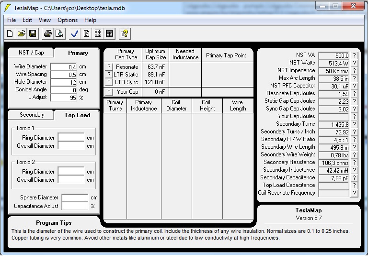This screenshot has height=263, width=368.
Task: Click help button beside Secondary Inductance
Action: (x=354, y=170)
